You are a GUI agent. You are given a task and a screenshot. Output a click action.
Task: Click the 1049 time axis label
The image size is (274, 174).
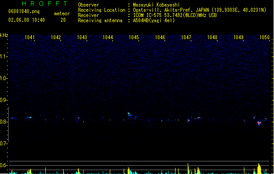pos(238,37)
